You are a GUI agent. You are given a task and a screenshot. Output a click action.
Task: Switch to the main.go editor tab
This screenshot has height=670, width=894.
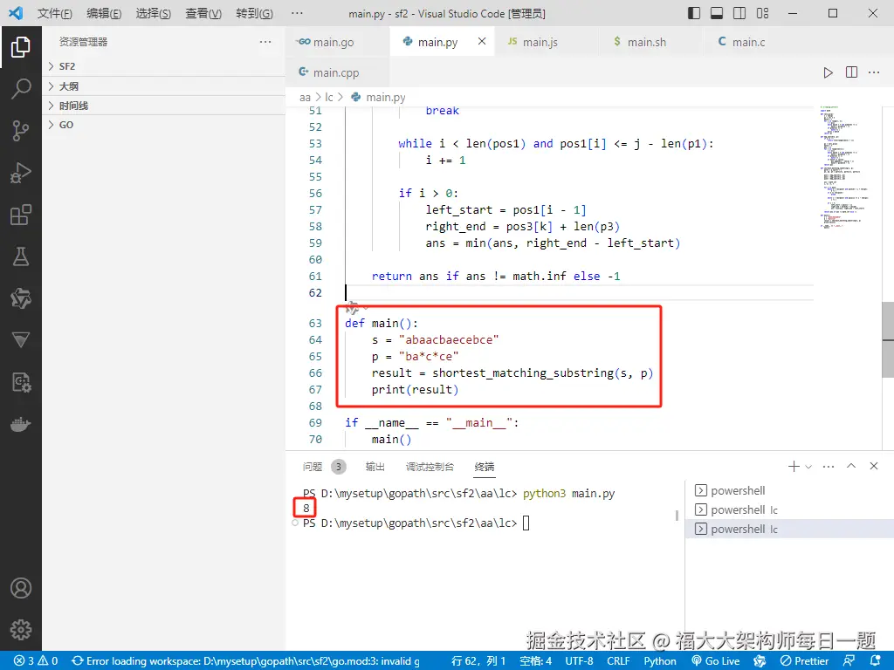338,42
